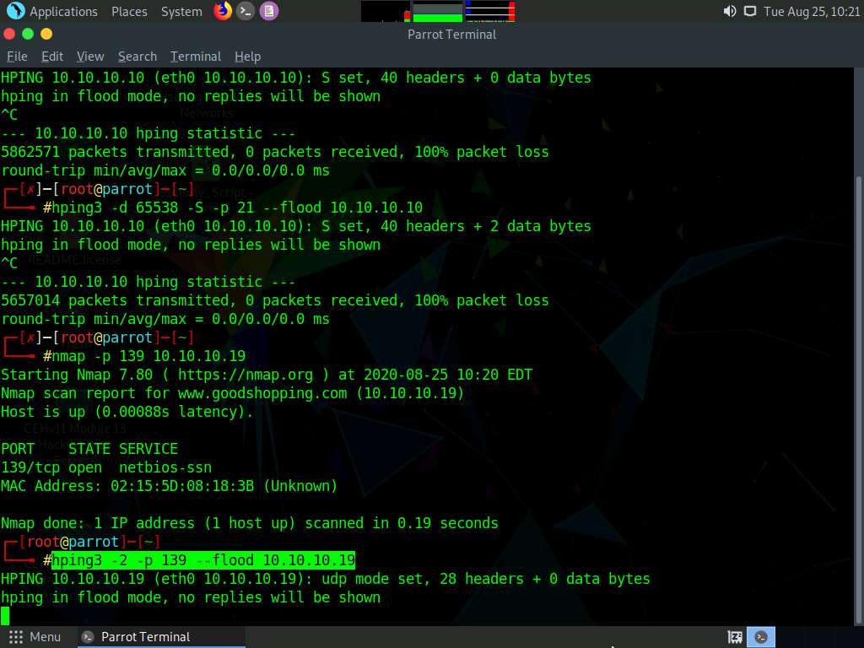864x648 pixels.
Task: Click the MAC Address 02:15:5D:08:18:3B line
Action: tap(169, 486)
